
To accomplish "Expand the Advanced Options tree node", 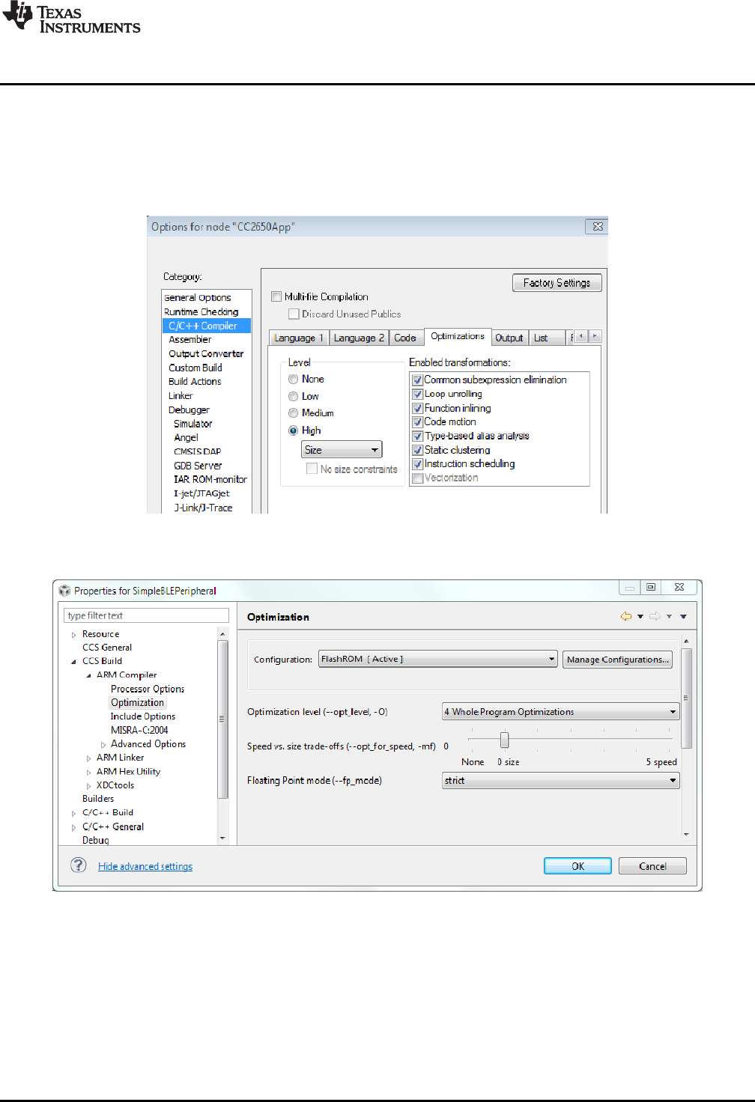I will [103, 745].
